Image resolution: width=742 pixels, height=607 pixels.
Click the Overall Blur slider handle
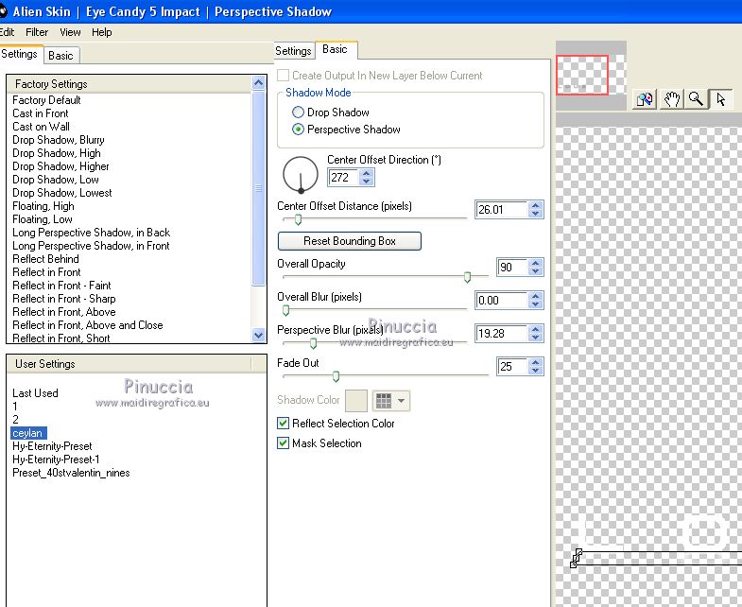285,310
